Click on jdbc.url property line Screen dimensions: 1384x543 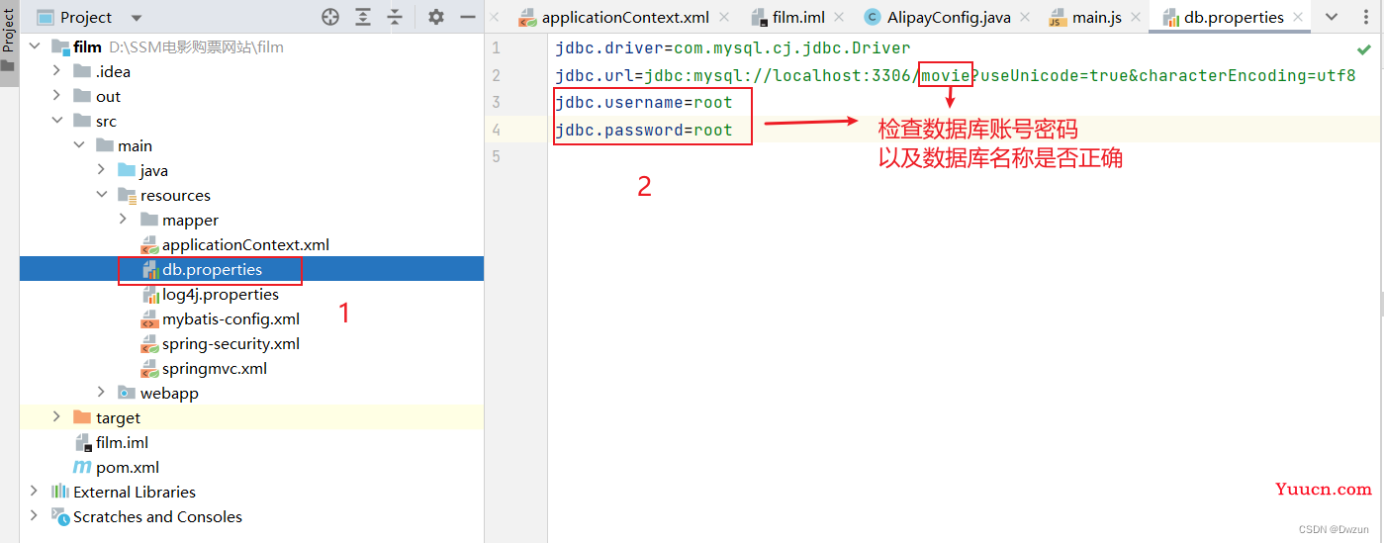click(x=956, y=75)
